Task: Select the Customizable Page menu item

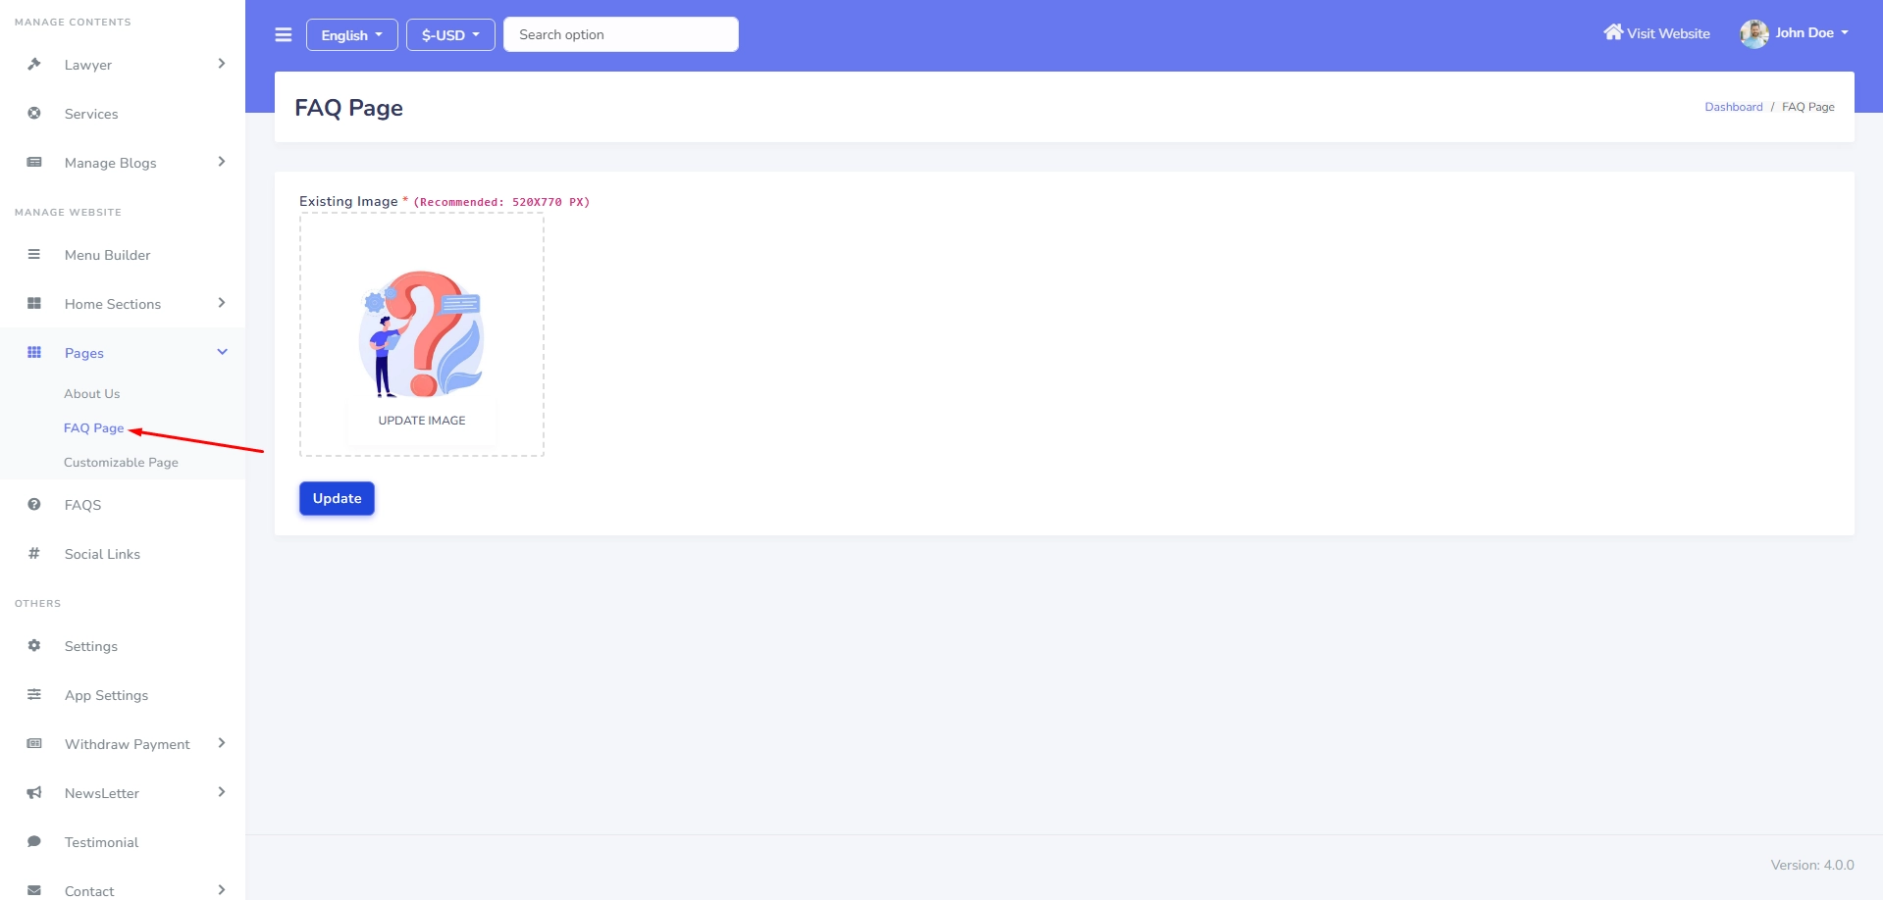Action: pos(121,463)
